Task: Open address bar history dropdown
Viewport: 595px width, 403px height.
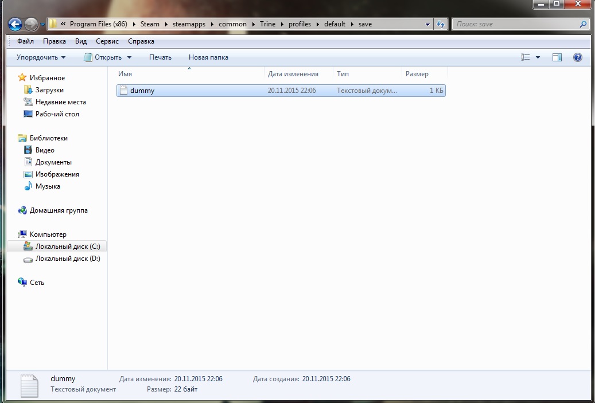Action: point(427,24)
